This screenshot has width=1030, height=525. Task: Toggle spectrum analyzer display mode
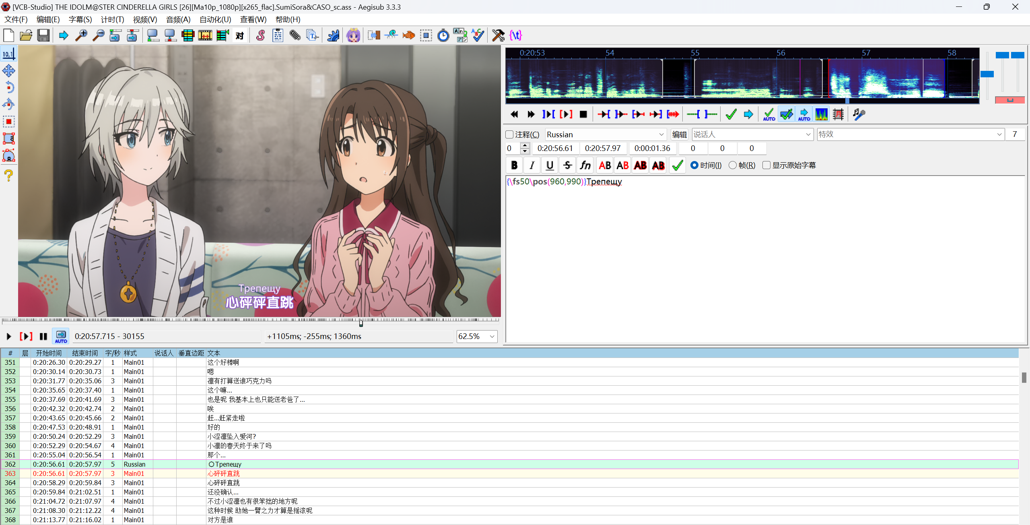pyautogui.click(x=821, y=114)
